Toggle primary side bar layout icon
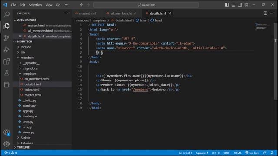 pos(227,5)
